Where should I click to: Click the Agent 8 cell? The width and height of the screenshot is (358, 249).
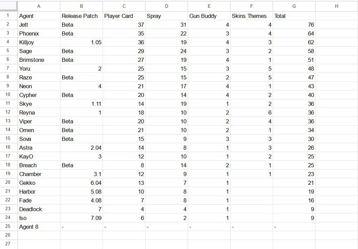coord(39,227)
